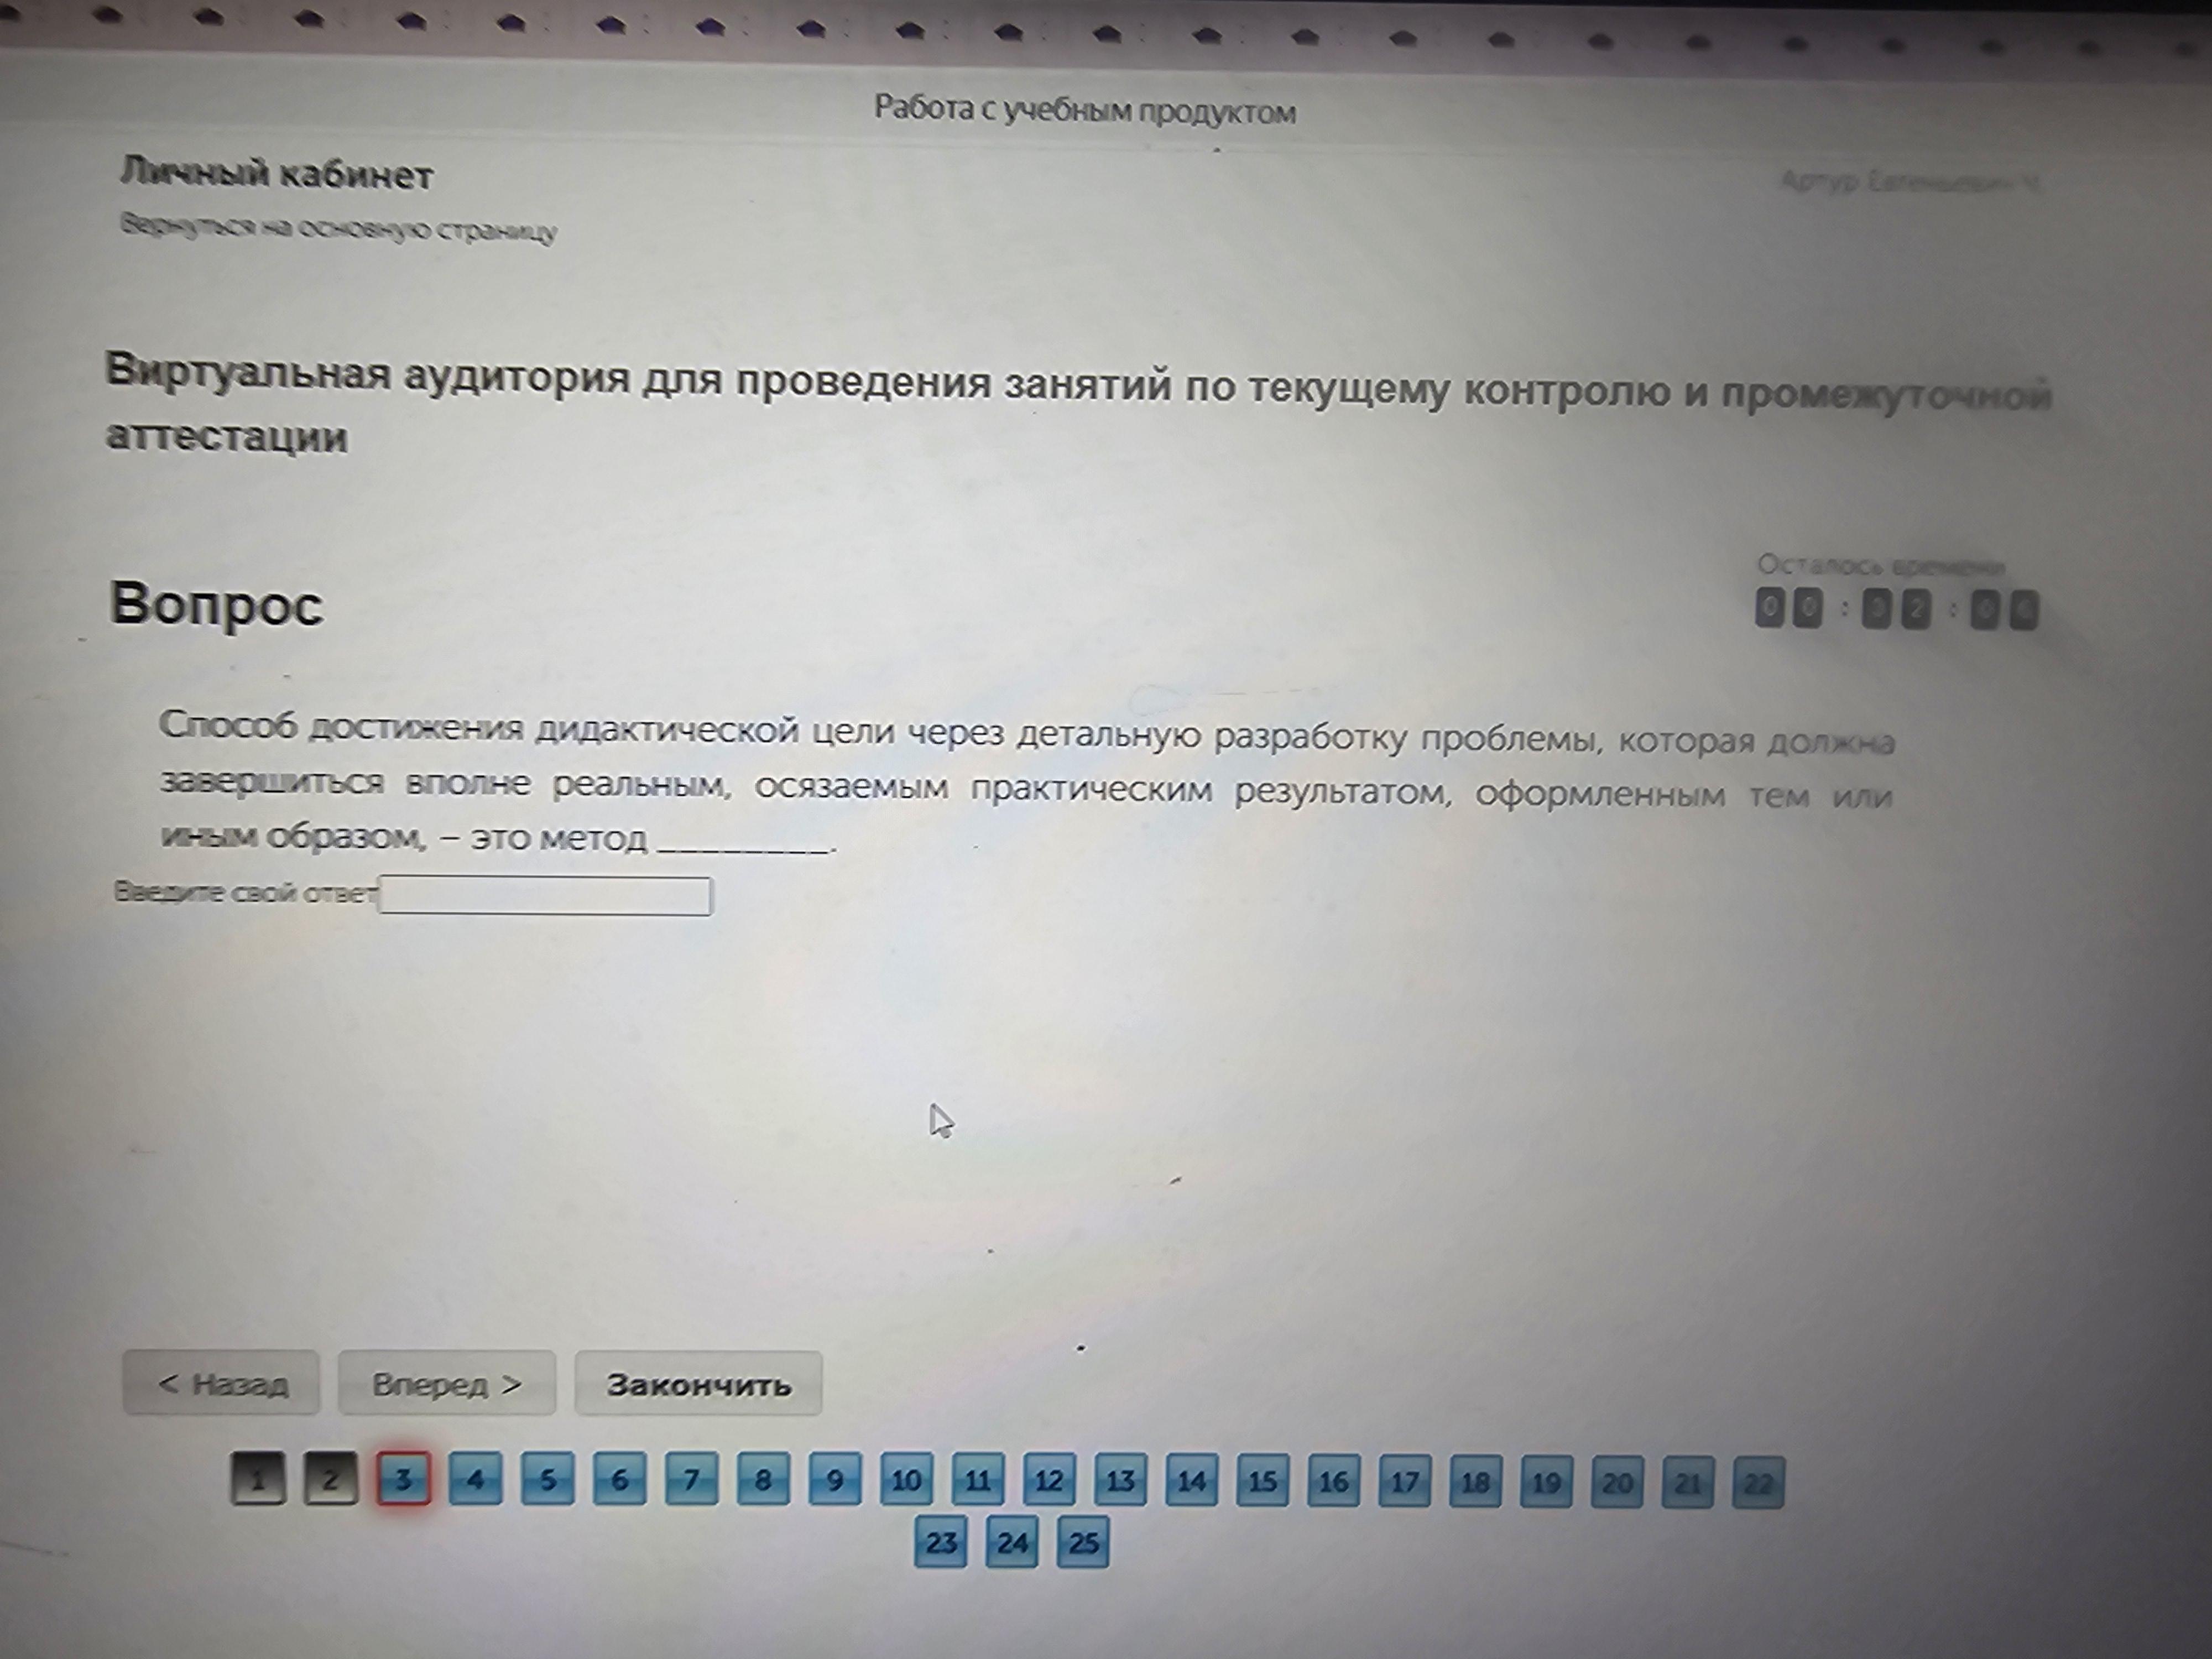The height and width of the screenshot is (1659, 2212).
Task: Jump to question 19
Action: [x=1547, y=1482]
